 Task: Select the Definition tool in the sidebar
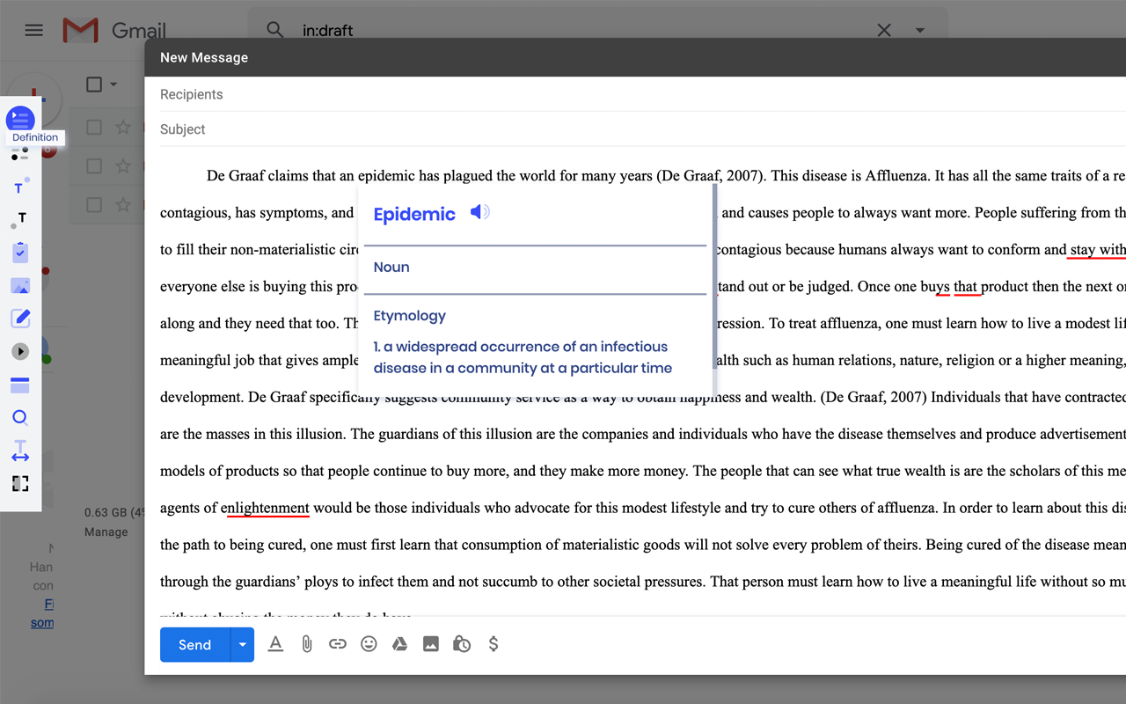19,117
